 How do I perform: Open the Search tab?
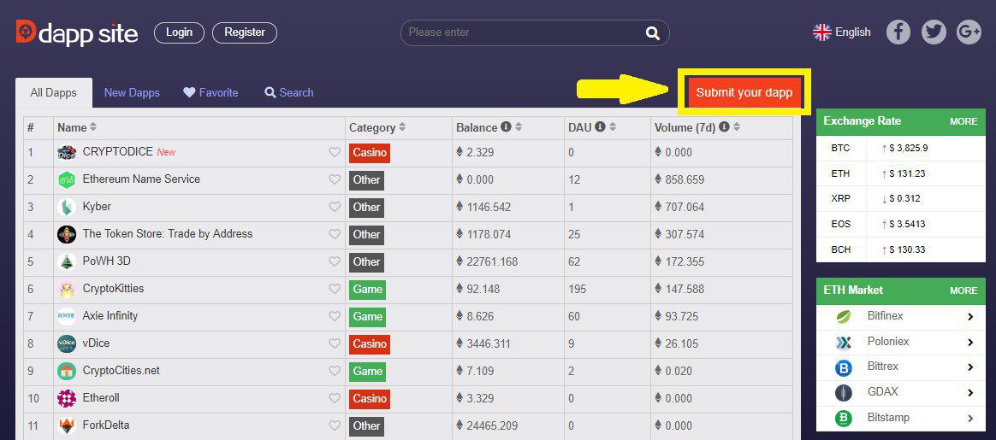289,92
